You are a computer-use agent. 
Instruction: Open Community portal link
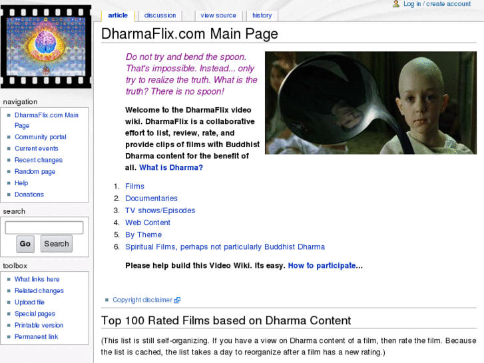41,137
